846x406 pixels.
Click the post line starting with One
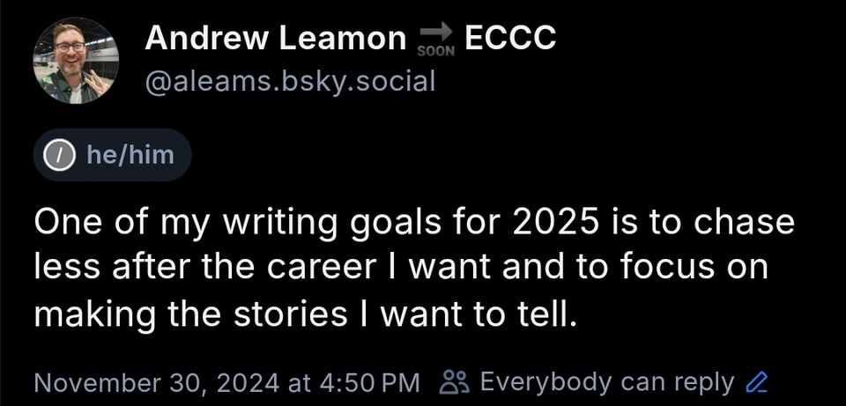coord(414,223)
